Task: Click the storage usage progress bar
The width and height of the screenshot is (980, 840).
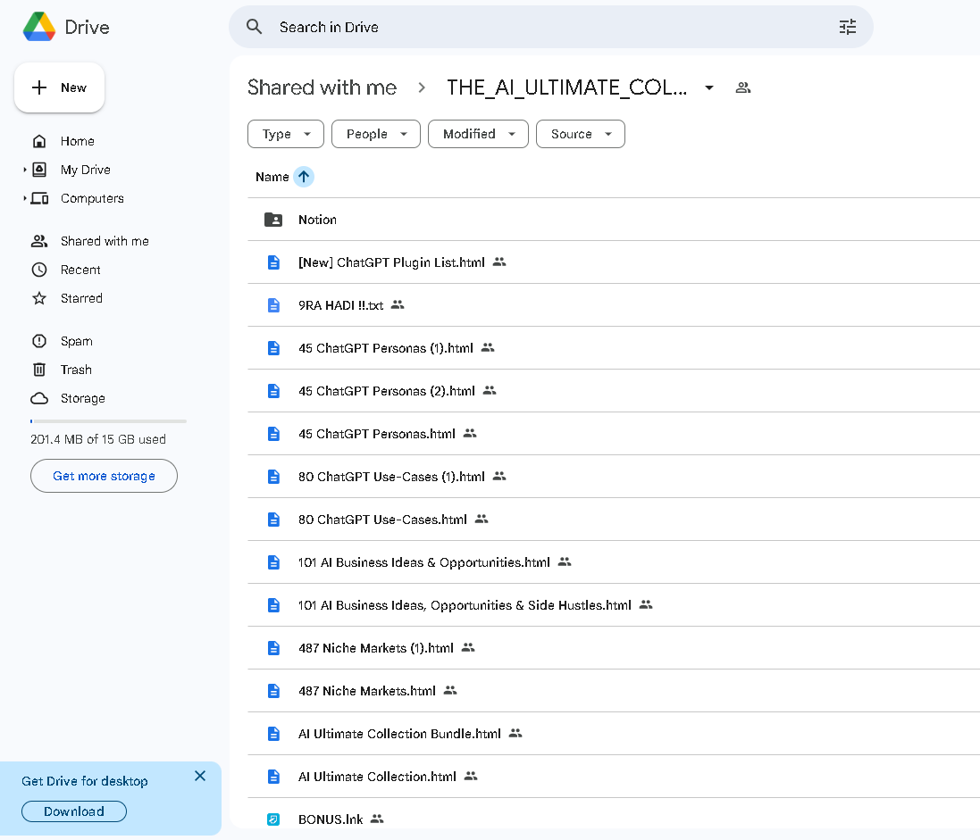Action: coord(108,420)
